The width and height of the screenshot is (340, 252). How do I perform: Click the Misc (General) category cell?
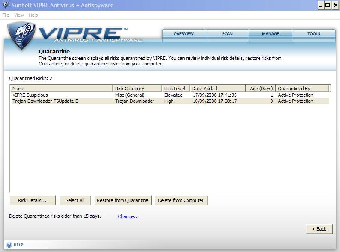(x=130, y=95)
